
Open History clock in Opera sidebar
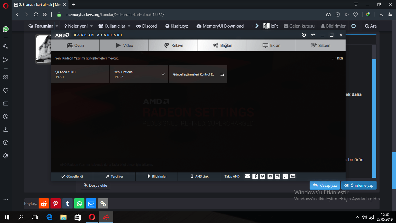coord(6,117)
